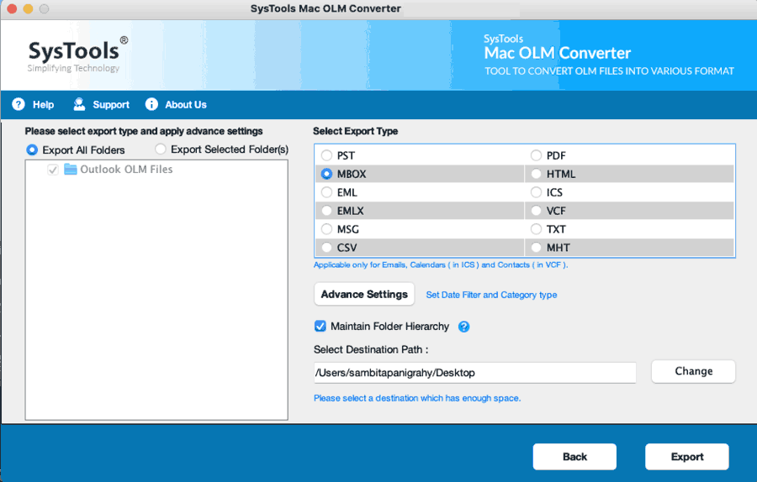The width and height of the screenshot is (757, 482).
Task: Choose PST export type
Action: [x=327, y=155]
